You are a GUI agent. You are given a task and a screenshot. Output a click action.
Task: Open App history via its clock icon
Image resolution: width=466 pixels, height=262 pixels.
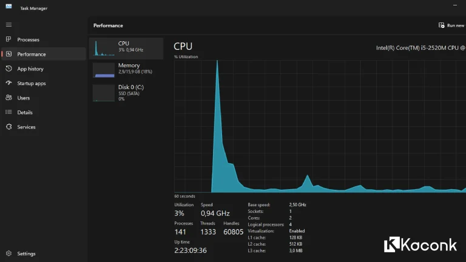[x=8, y=69]
